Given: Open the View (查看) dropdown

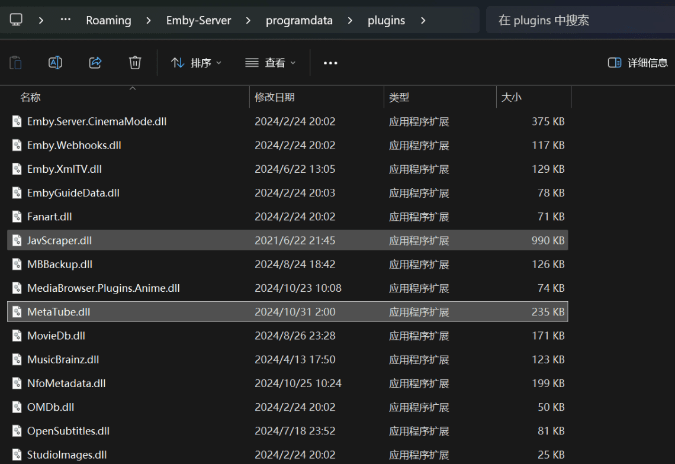Looking at the screenshot, I should click(x=271, y=63).
